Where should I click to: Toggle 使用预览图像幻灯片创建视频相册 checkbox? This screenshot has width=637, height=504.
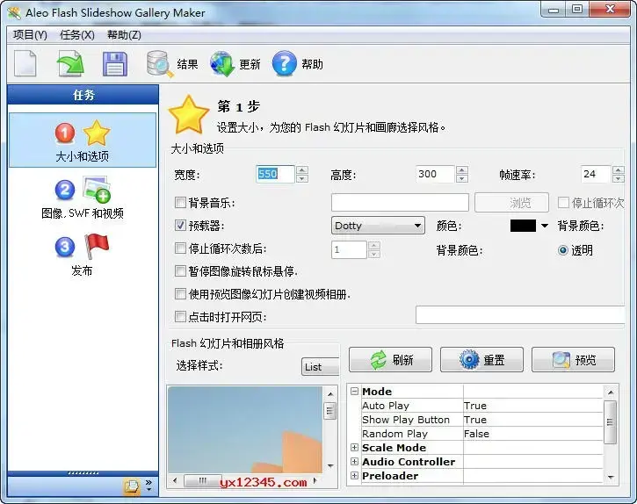pyautogui.click(x=180, y=293)
